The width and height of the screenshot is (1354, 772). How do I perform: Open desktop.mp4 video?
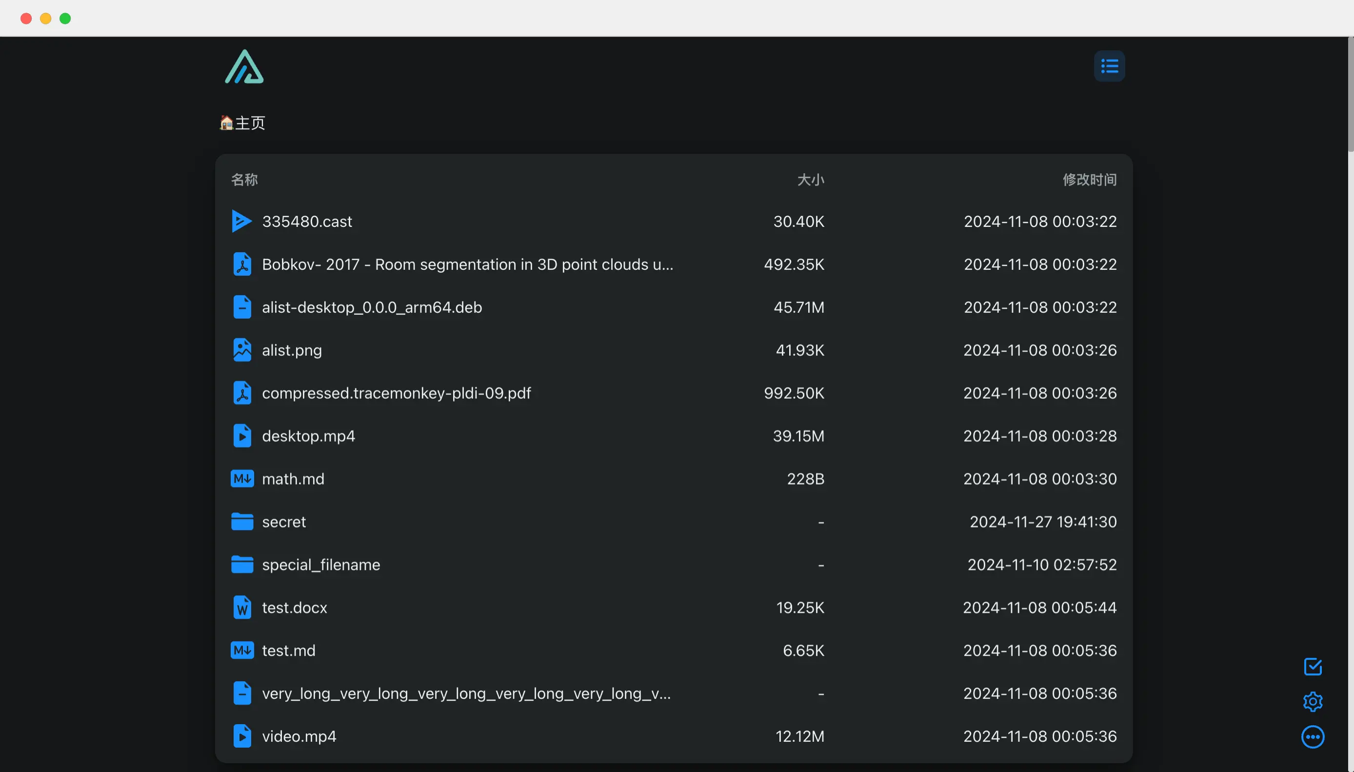(x=308, y=436)
